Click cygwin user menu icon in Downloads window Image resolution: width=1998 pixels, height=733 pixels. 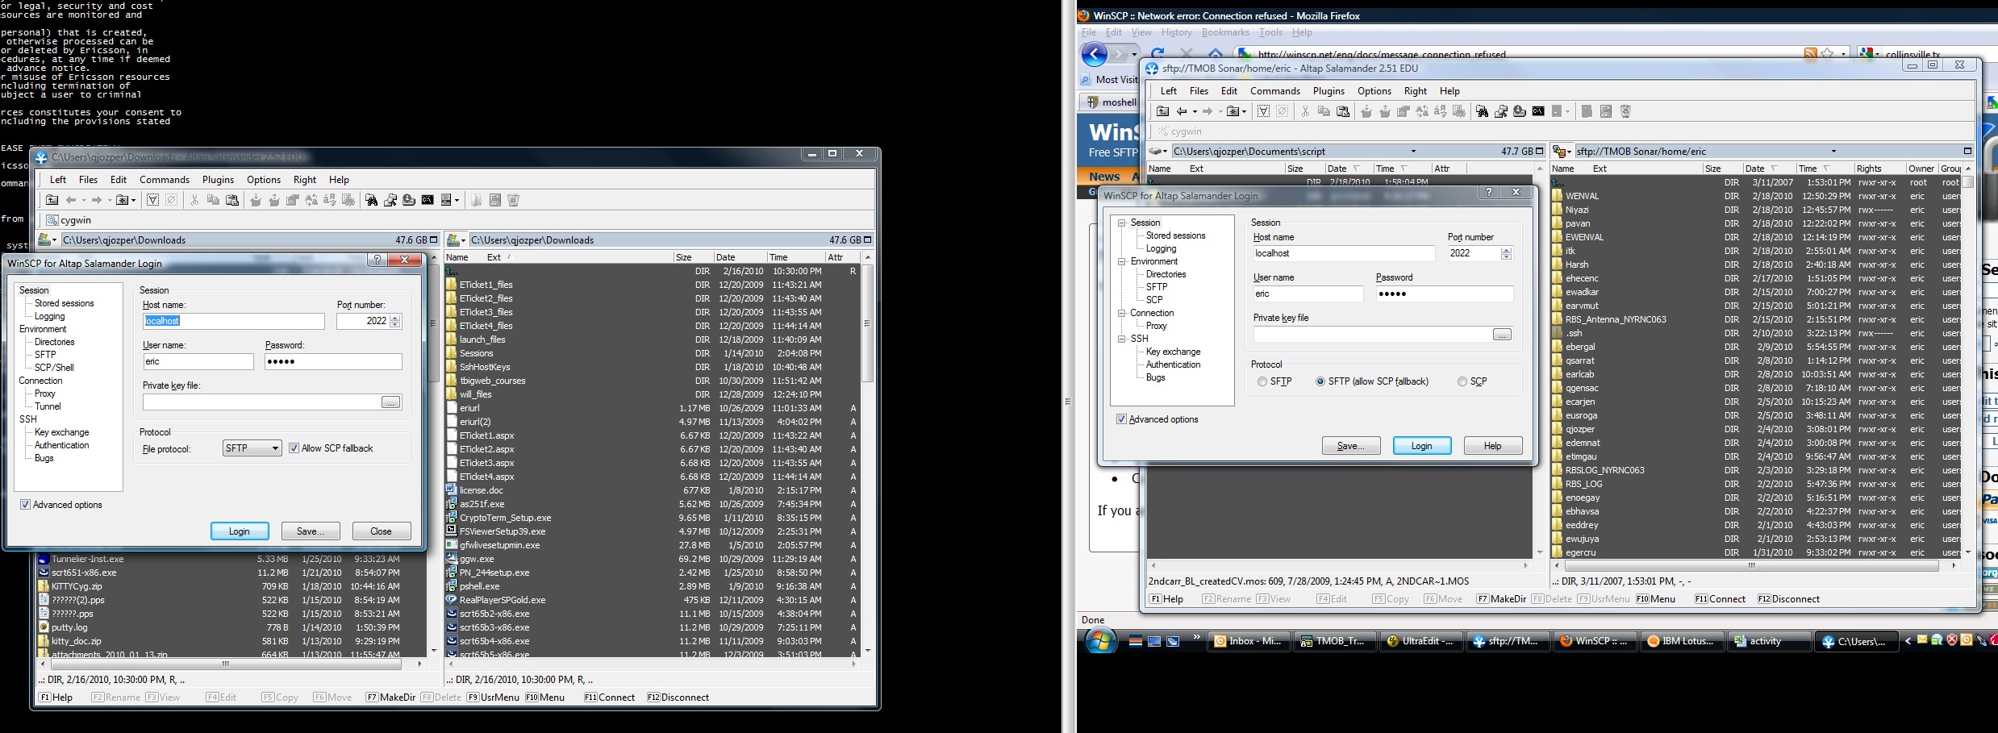[52, 220]
